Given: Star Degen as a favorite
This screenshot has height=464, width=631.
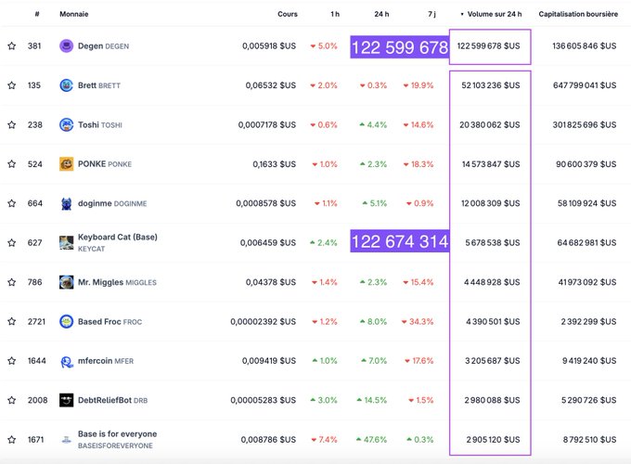Looking at the screenshot, I should pyautogui.click(x=11, y=45).
